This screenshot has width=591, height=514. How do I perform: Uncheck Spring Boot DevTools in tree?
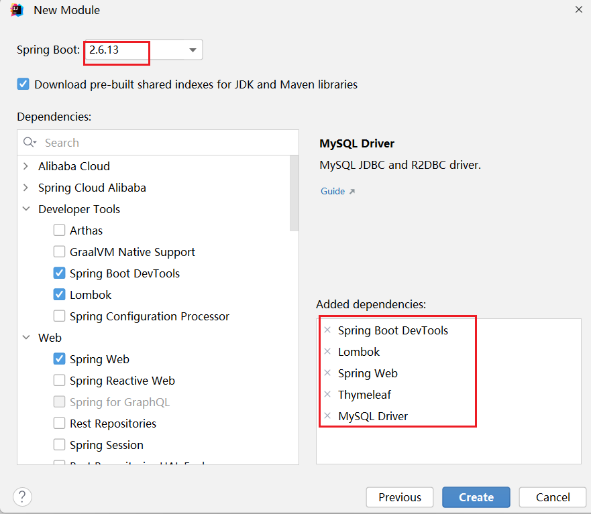coord(59,273)
